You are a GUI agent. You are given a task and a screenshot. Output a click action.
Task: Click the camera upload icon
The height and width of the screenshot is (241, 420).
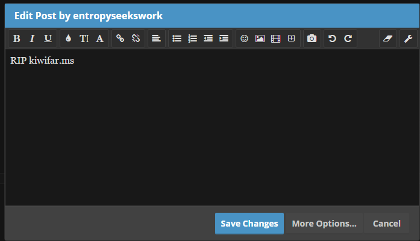click(x=312, y=38)
